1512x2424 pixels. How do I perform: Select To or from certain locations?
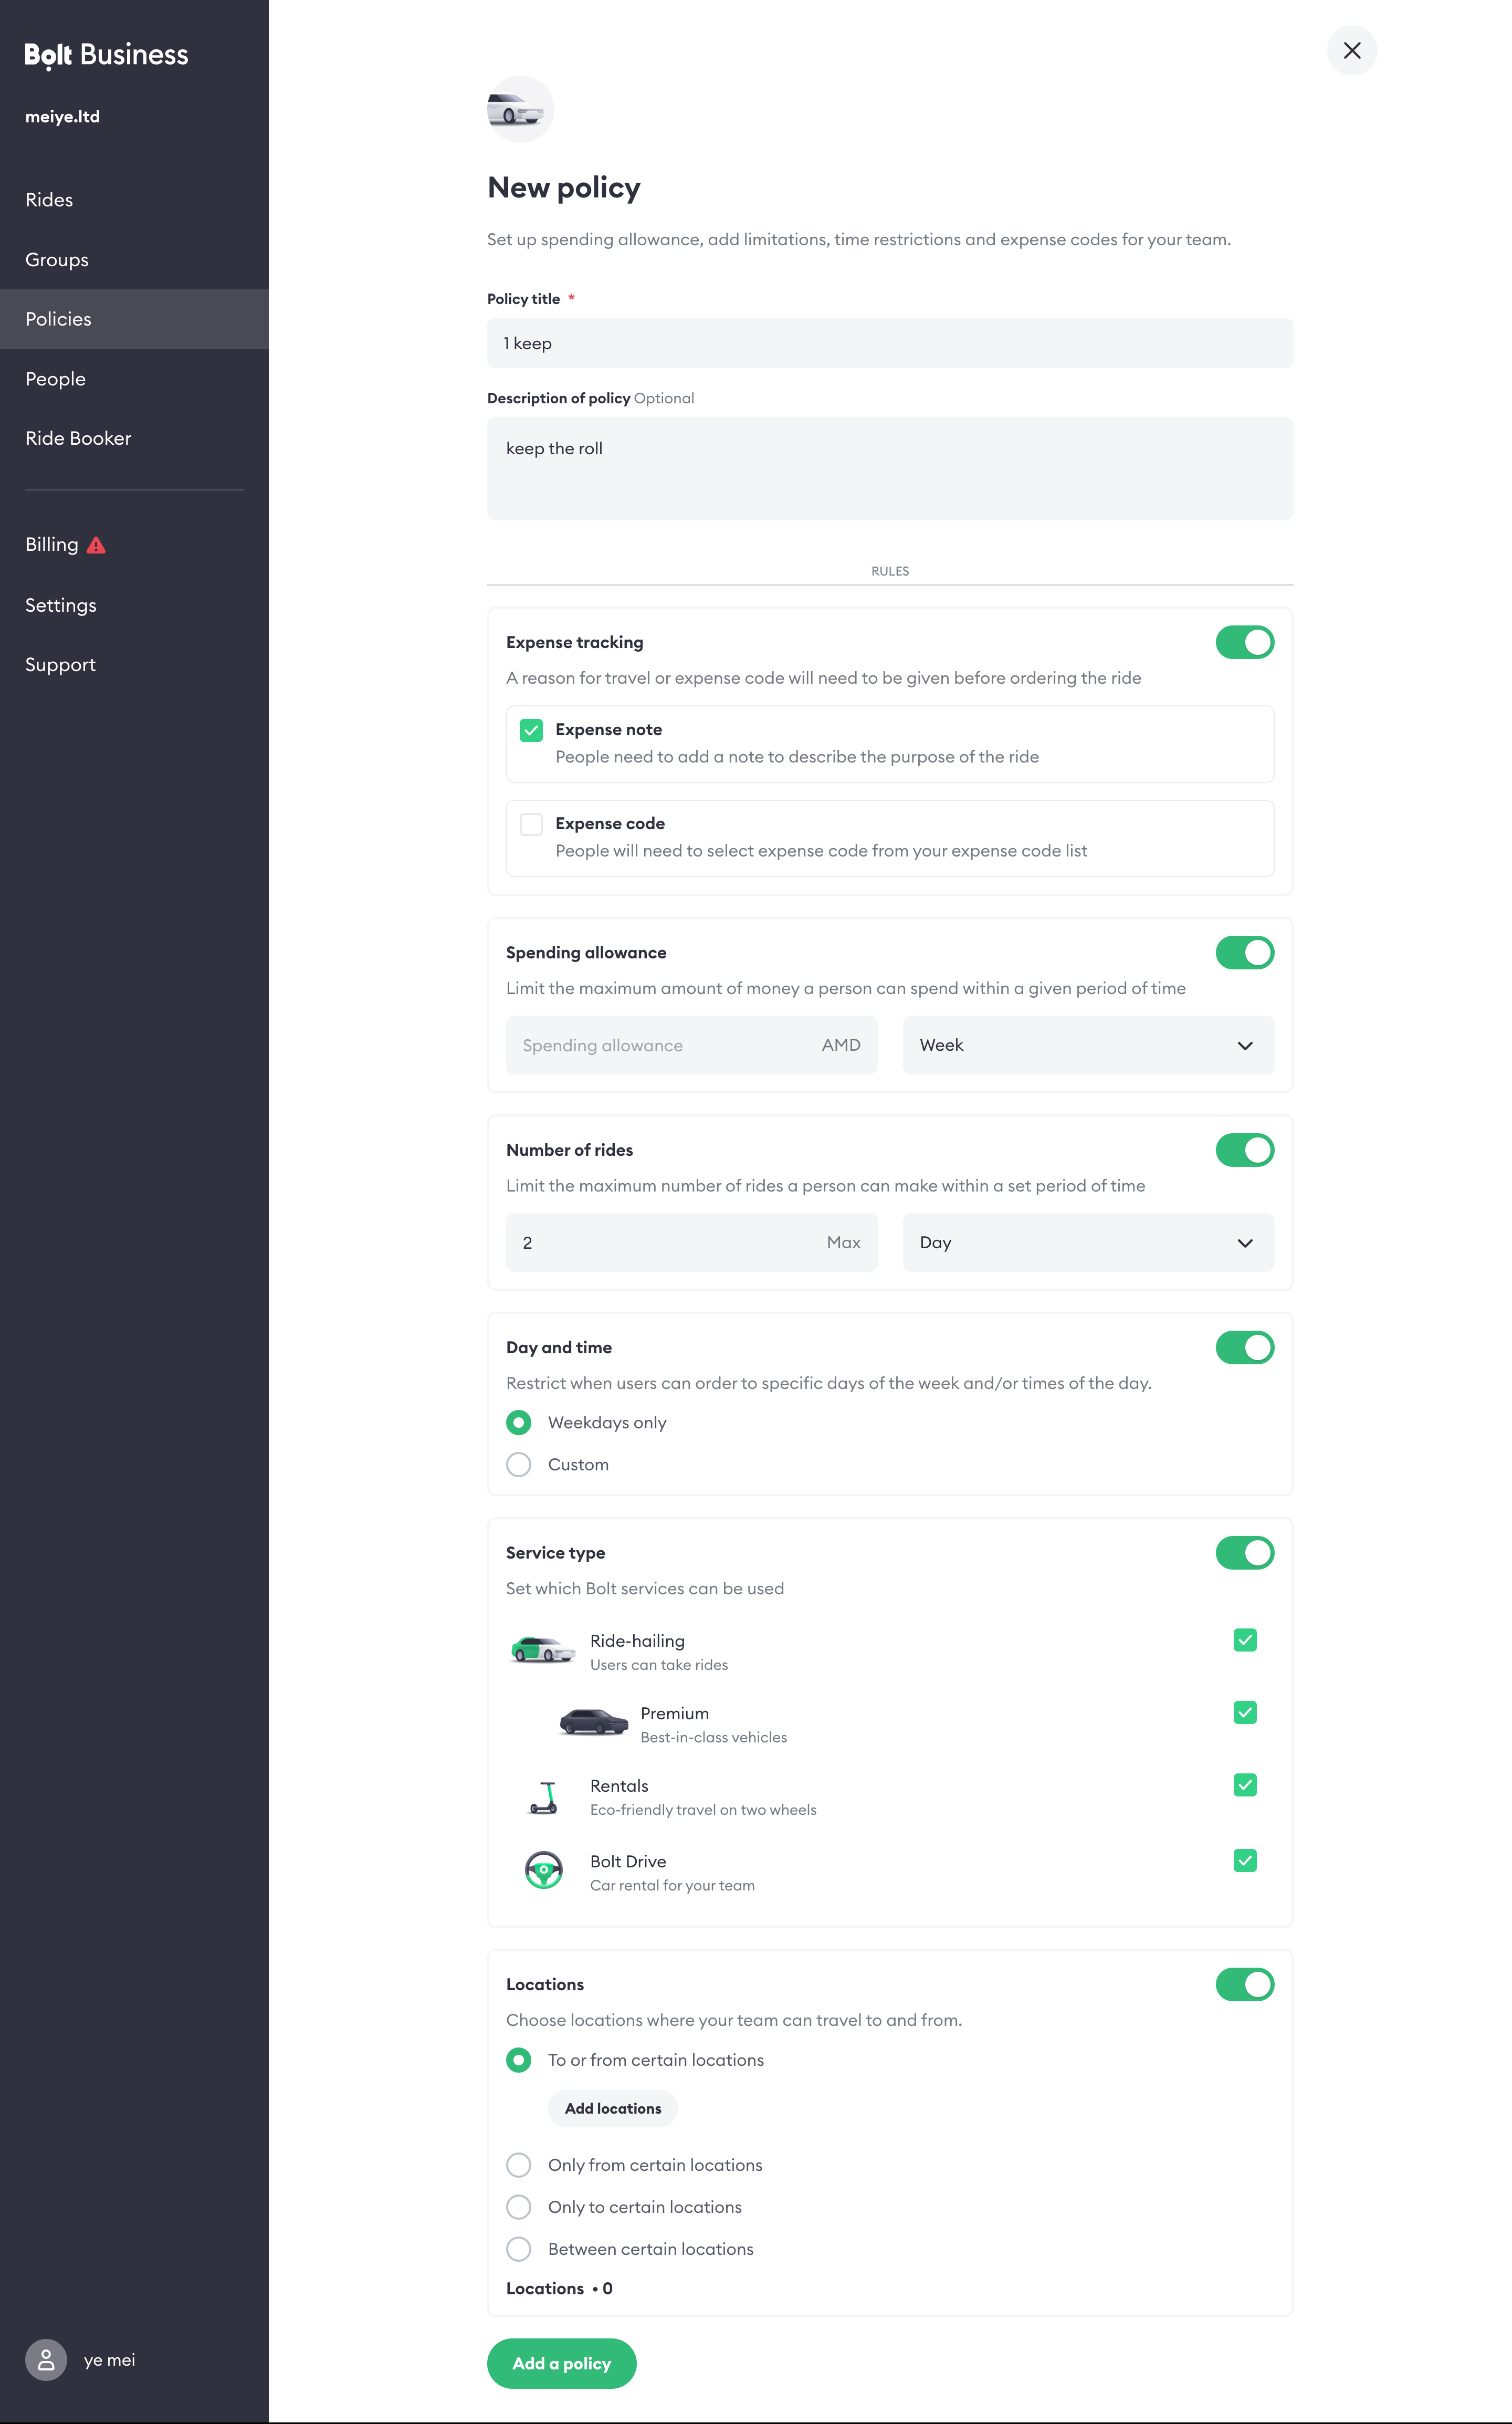click(x=518, y=2060)
